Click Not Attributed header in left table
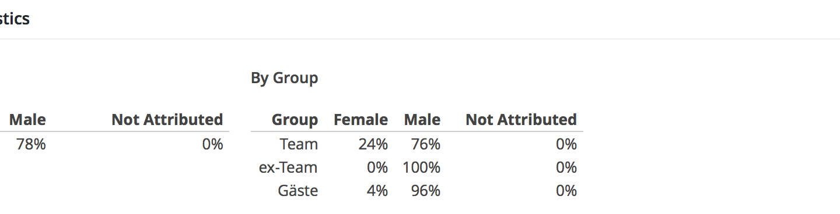This screenshot has width=840, height=214. pos(167,120)
